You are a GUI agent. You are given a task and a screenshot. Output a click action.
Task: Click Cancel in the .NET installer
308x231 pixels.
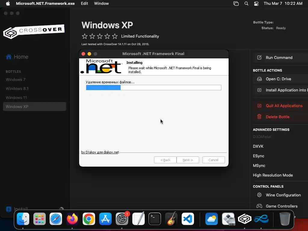214,160
